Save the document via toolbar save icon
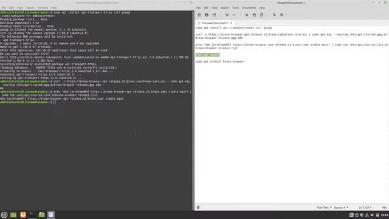The height and width of the screenshot is (219, 389). pos(214,15)
